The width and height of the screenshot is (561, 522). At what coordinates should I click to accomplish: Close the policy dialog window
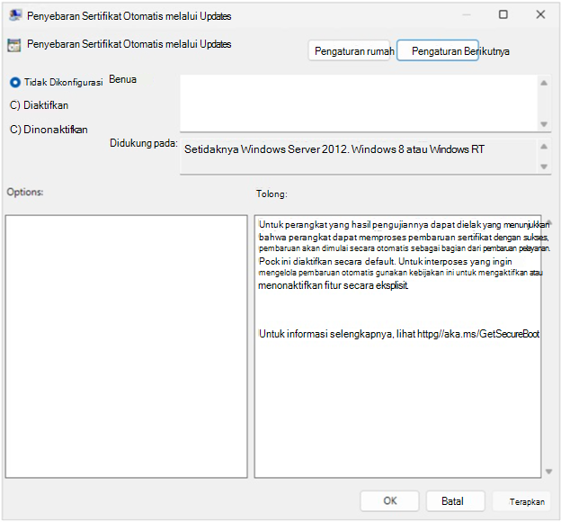540,14
